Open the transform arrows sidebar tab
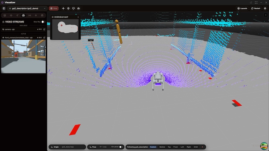This screenshot has width=269, height=151. pyautogui.click(x=11, y=15)
